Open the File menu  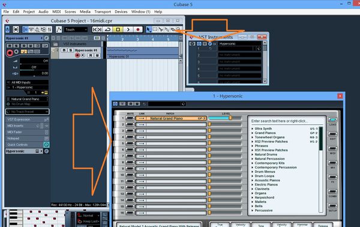[x=6, y=12]
